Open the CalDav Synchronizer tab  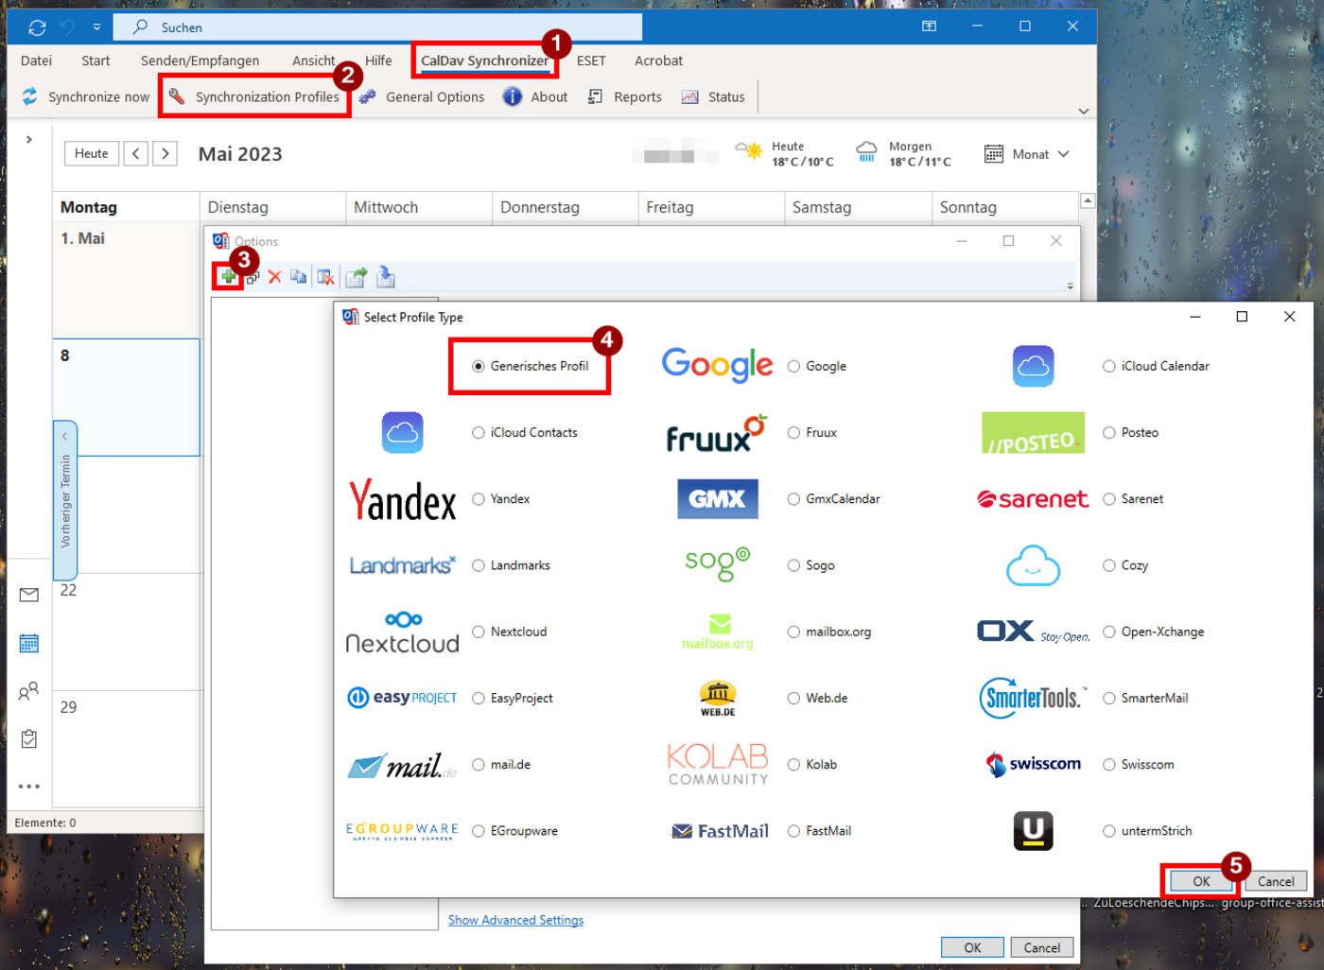[484, 61]
